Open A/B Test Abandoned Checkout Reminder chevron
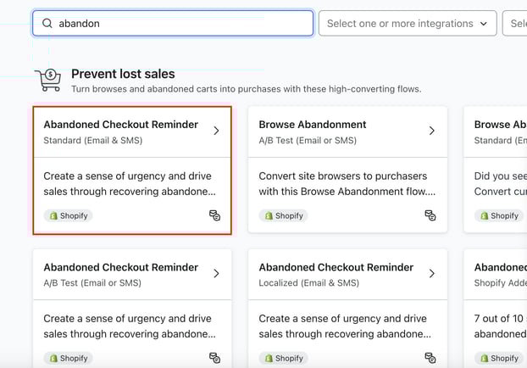527x368 pixels. [216, 273]
